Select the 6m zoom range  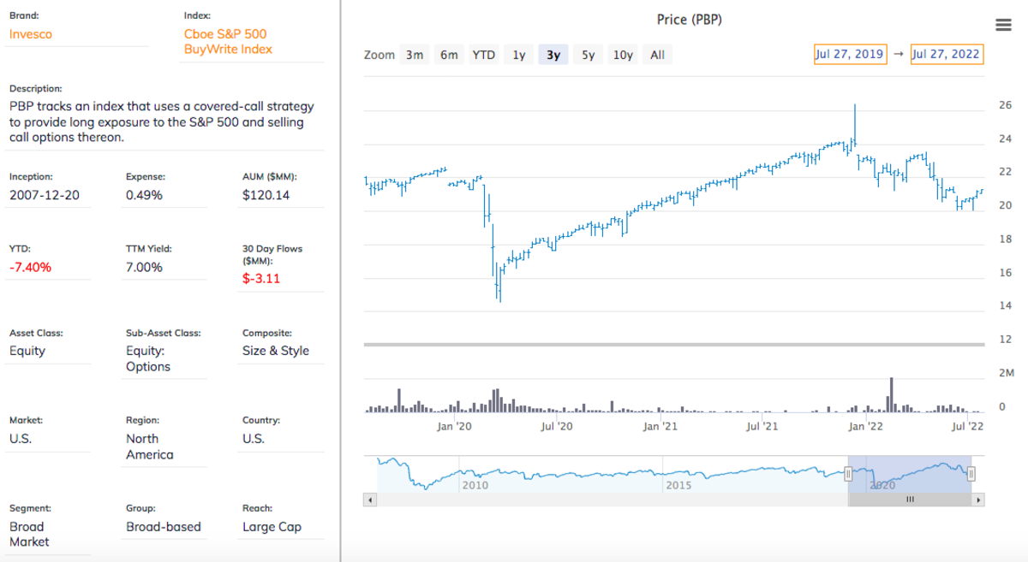[x=449, y=55]
